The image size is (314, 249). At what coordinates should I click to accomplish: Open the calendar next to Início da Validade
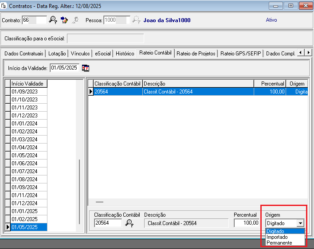pyautogui.click(x=86, y=68)
